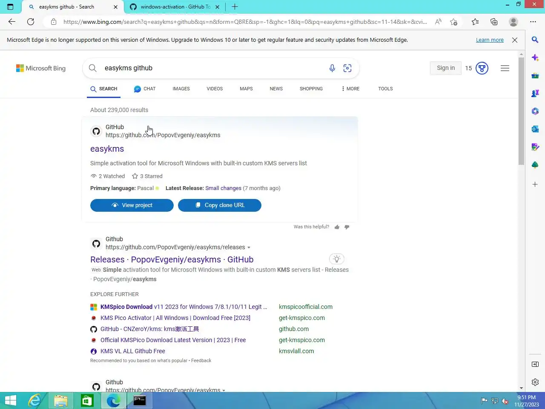
Task: Open the MORE search categories dropdown
Action: [350, 89]
